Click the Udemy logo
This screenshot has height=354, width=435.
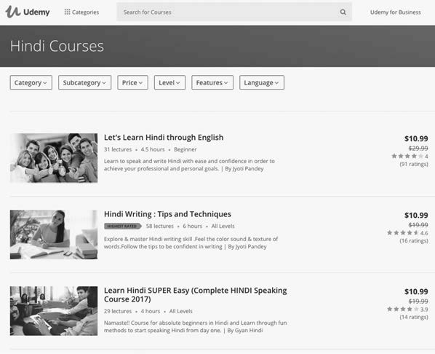(28, 12)
